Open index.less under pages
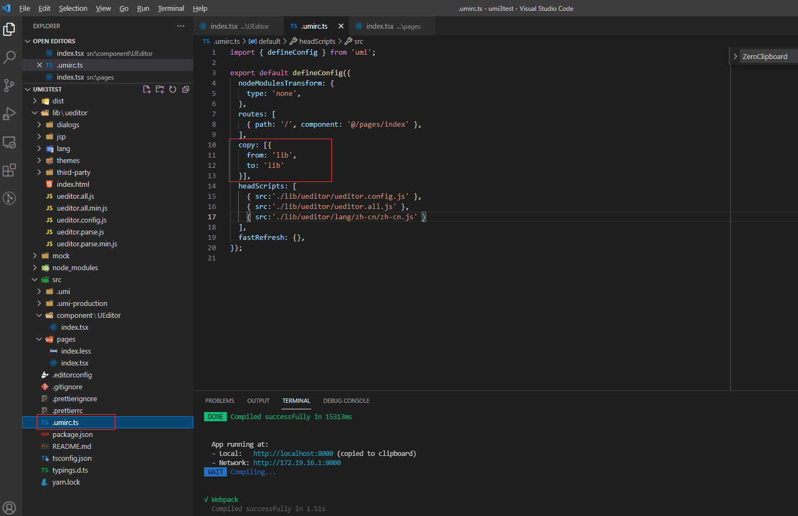798x516 pixels. 108,351
